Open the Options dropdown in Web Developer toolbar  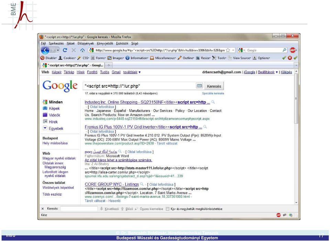click(261, 58)
